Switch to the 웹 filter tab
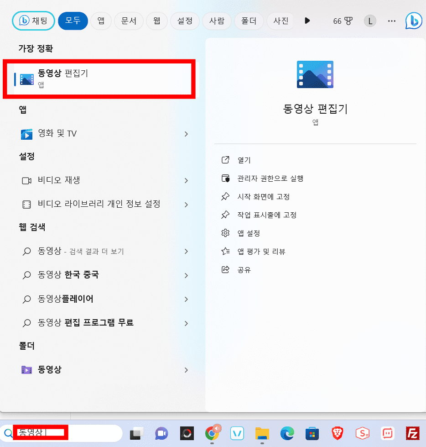Viewport: 426px width, 447px height. point(156,21)
